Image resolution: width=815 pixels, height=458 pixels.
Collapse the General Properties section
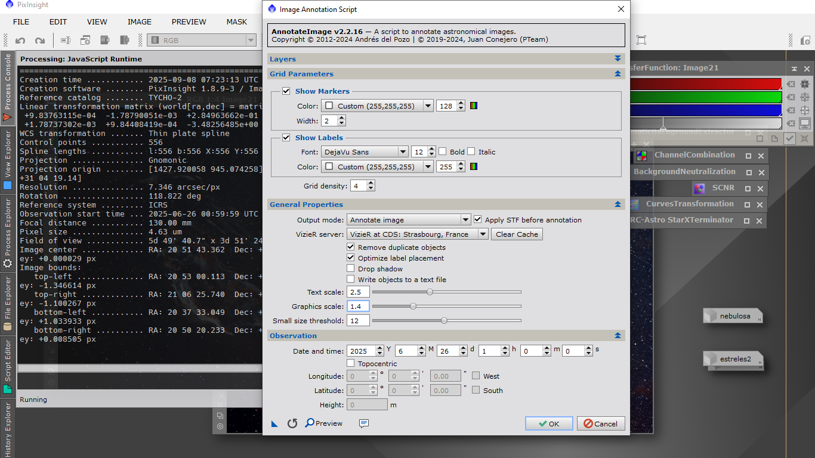tap(618, 205)
